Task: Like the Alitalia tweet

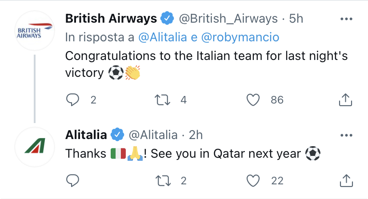Action: (253, 180)
